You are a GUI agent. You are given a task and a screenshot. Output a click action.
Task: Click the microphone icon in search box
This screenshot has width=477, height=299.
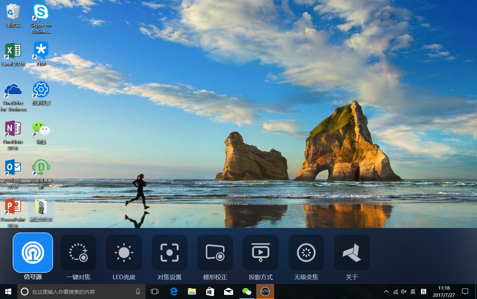tap(138, 292)
